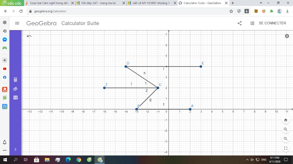Select Calculator Suite - GeoGebra tab
This screenshot has height=164, width=293.
click(x=203, y=3)
